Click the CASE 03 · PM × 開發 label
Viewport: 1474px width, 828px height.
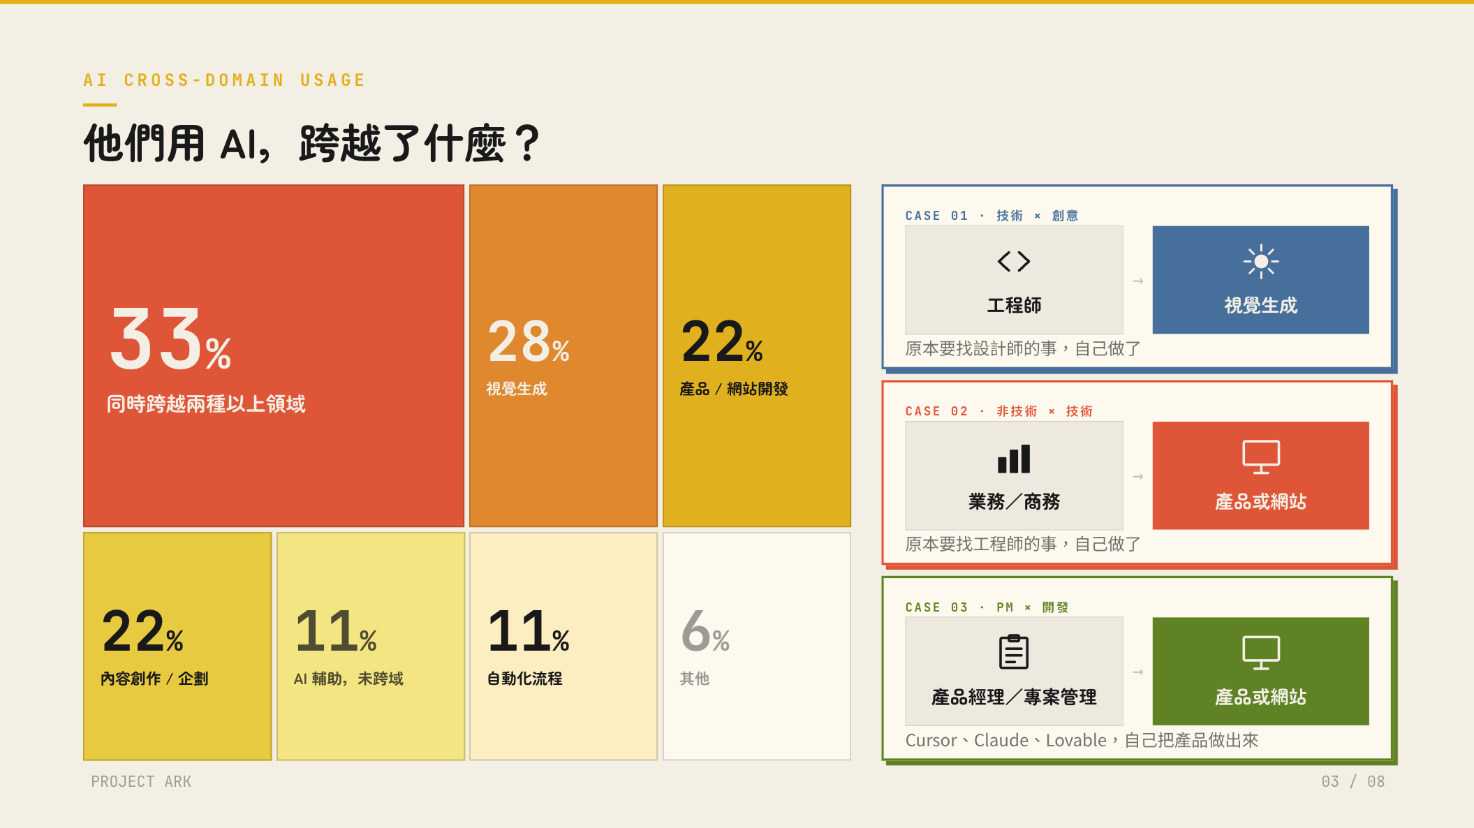[987, 607]
